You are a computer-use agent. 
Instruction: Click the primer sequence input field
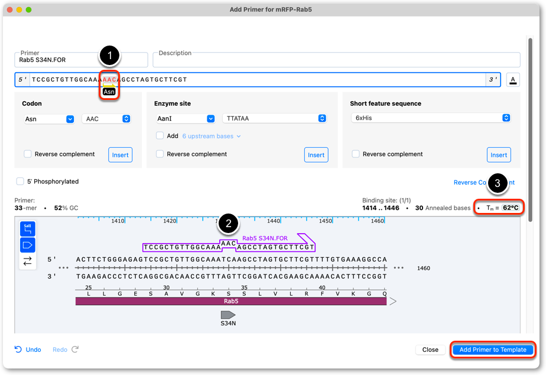point(258,79)
